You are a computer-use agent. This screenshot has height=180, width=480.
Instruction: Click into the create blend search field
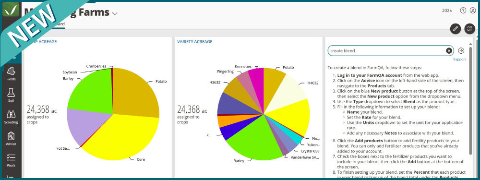tap(386, 51)
